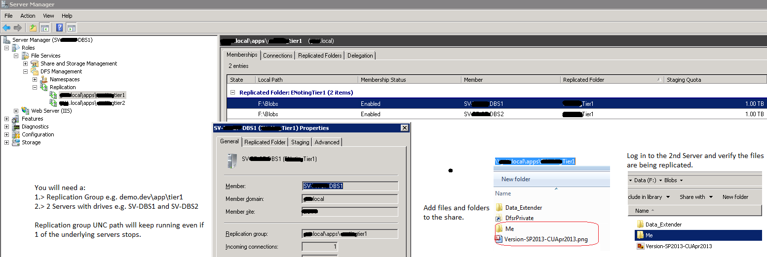Collapse the Replicated Folder group header
767x257 pixels.
coord(232,92)
